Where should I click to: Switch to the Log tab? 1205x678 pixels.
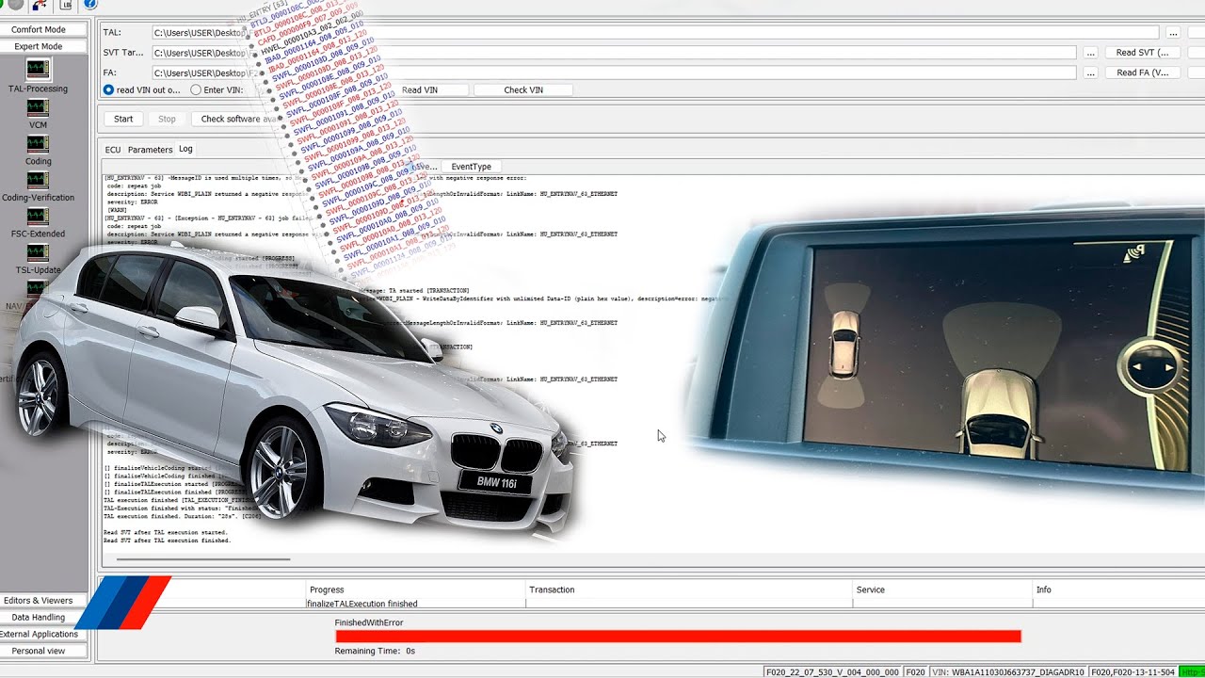pos(185,149)
